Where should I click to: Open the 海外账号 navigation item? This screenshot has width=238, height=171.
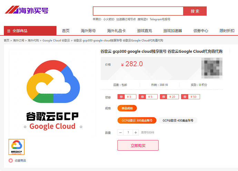[88, 31]
